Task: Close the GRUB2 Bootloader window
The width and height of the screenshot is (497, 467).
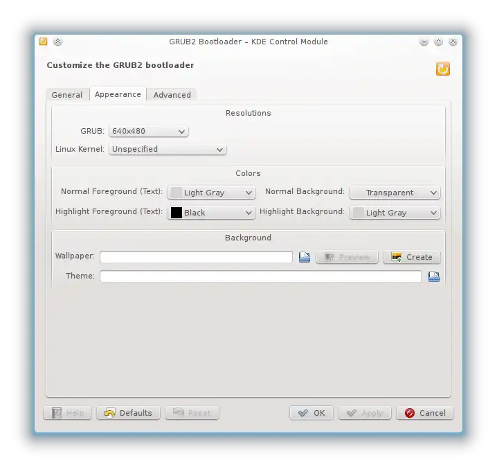Action: [453, 42]
